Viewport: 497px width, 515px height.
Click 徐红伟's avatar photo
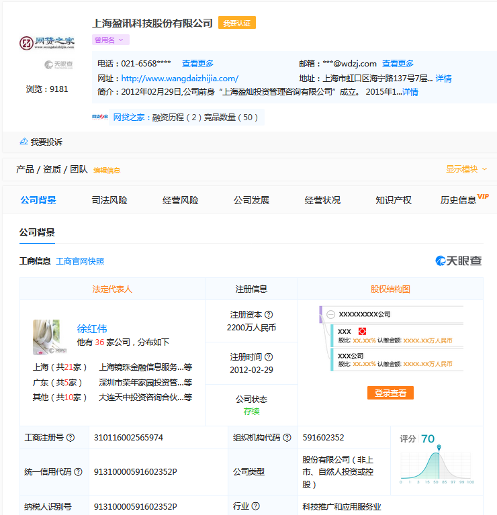[x=46, y=337]
